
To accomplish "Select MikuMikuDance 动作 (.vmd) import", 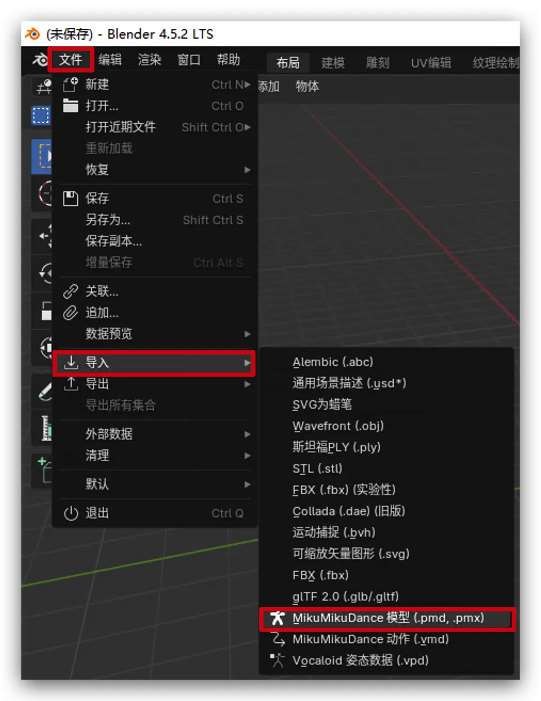I will click(370, 639).
